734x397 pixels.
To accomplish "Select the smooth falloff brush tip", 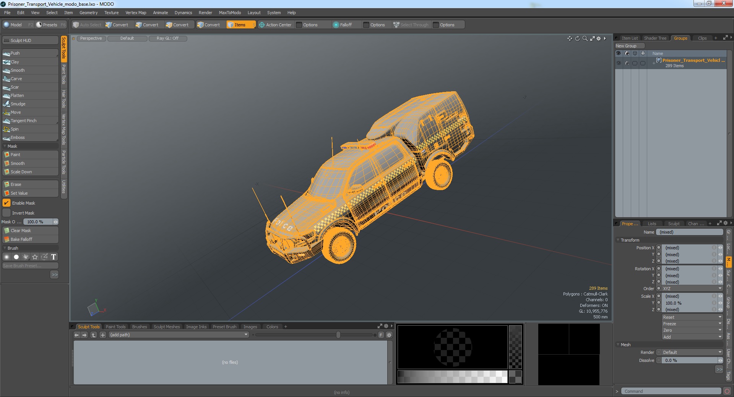I will click(x=7, y=257).
